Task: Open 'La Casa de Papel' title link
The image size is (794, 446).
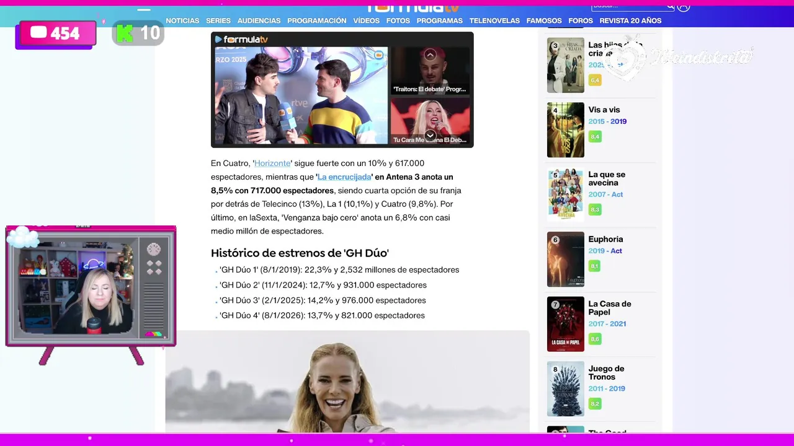Action: (x=610, y=308)
